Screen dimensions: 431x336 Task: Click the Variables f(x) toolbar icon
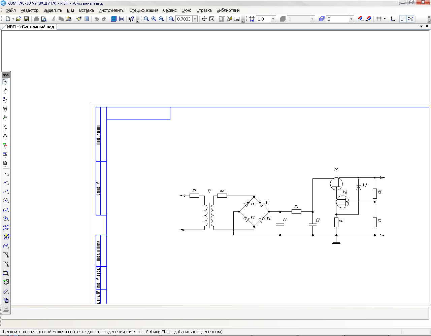coord(121,19)
